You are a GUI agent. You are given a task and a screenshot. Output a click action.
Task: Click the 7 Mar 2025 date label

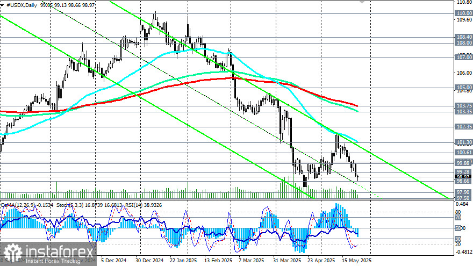[252, 260]
